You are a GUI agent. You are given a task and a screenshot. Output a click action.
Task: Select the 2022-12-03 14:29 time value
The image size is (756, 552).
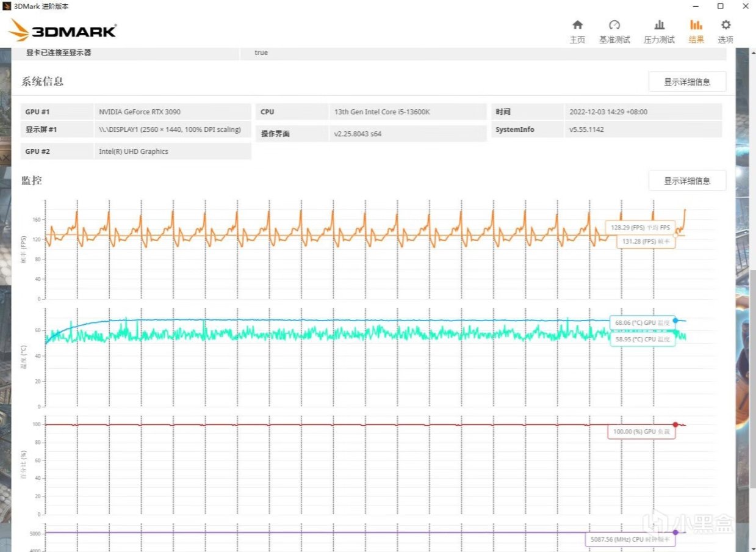608,112
